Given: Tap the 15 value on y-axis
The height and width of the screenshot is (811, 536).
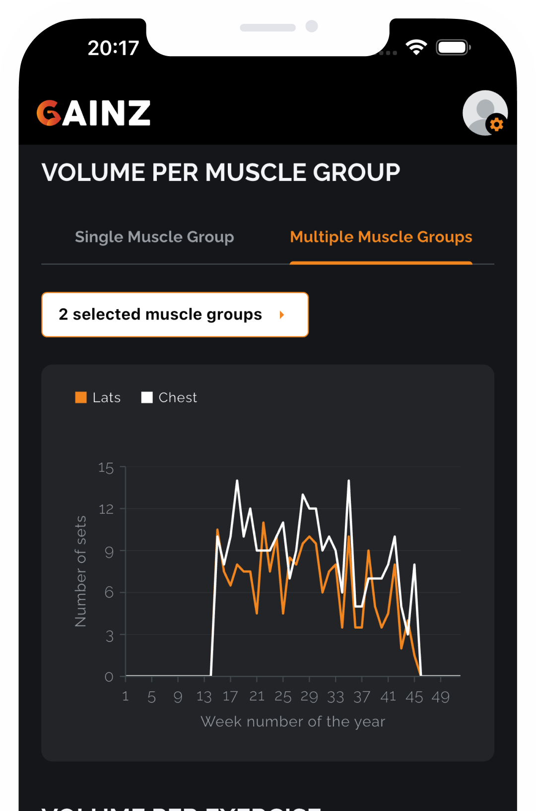Looking at the screenshot, I should 106,468.
